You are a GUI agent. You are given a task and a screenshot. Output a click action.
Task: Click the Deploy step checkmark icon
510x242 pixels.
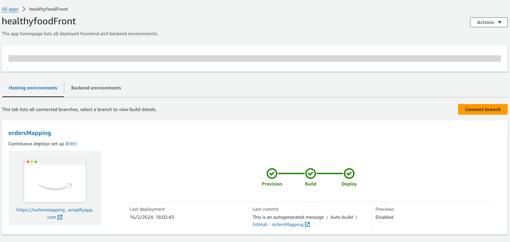pyautogui.click(x=349, y=174)
